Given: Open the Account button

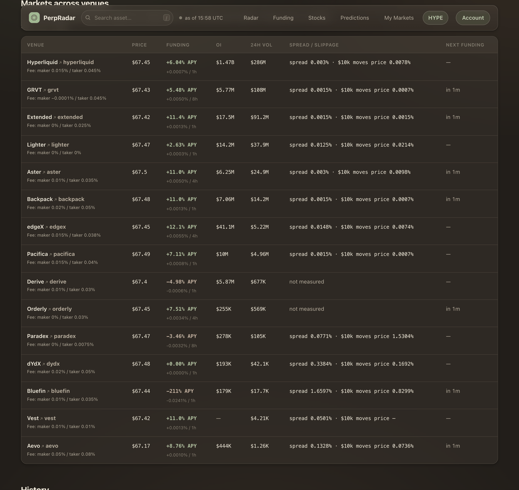Looking at the screenshot, I should point(473,18).
